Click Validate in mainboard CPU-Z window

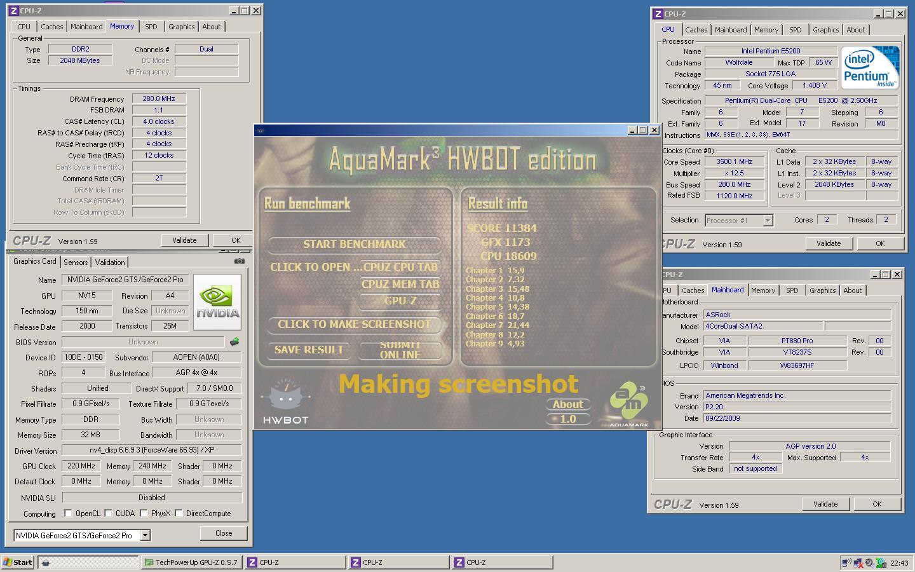pyautogui.click(x=825, y=504)
